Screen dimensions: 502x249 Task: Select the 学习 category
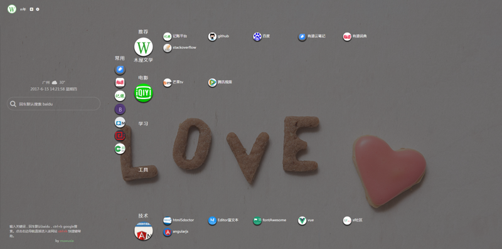coord(144,124)
